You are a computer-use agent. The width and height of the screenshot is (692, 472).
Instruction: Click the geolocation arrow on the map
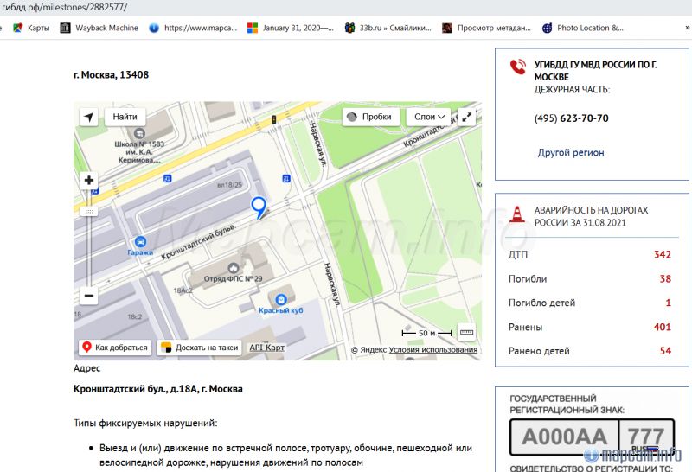[88, 117]
